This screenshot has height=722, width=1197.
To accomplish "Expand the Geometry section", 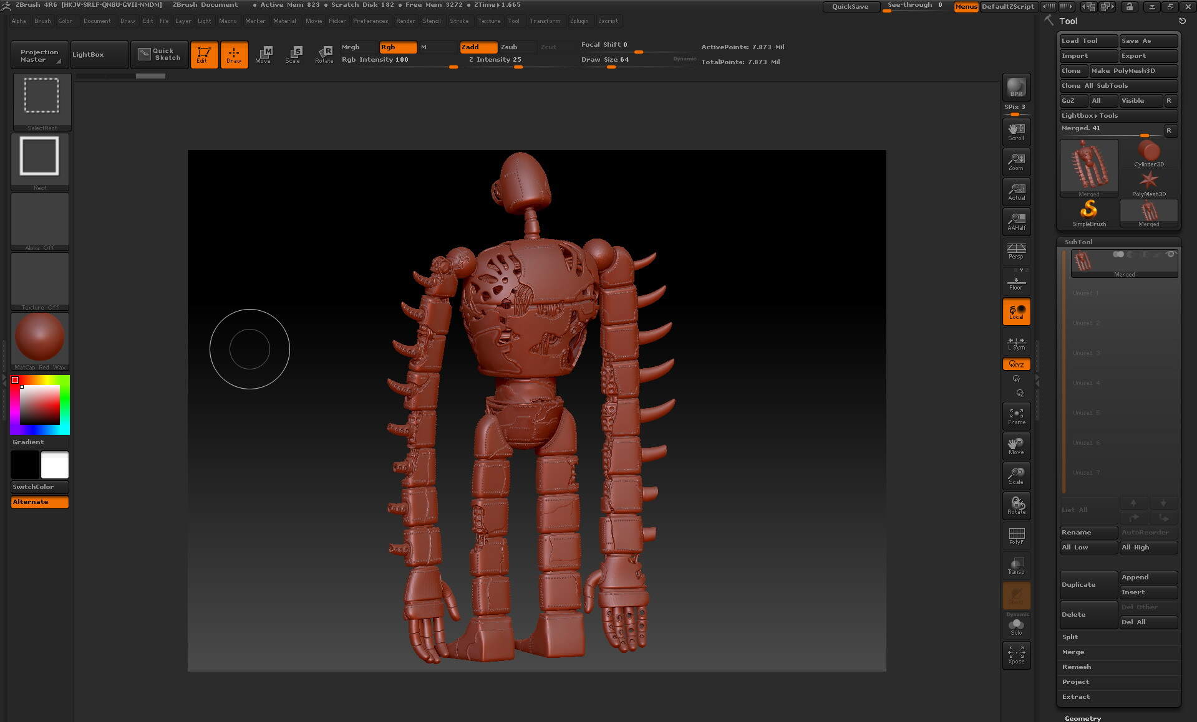I will (1083, 718).
